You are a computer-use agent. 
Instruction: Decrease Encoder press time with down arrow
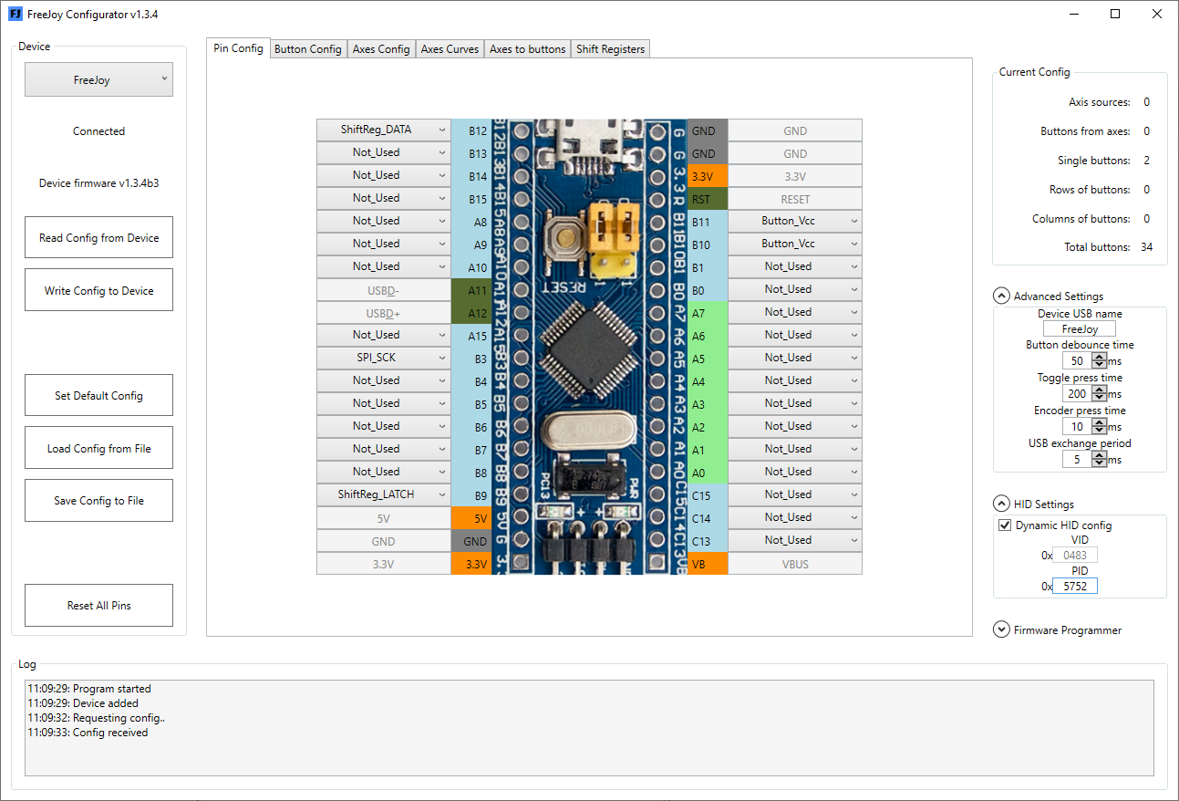tap(1100, 431)
